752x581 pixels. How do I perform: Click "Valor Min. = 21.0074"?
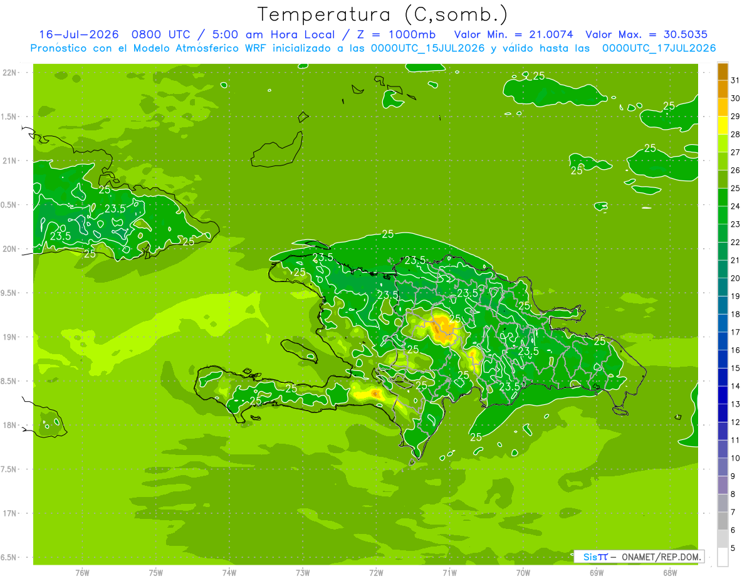click(513, 34)
